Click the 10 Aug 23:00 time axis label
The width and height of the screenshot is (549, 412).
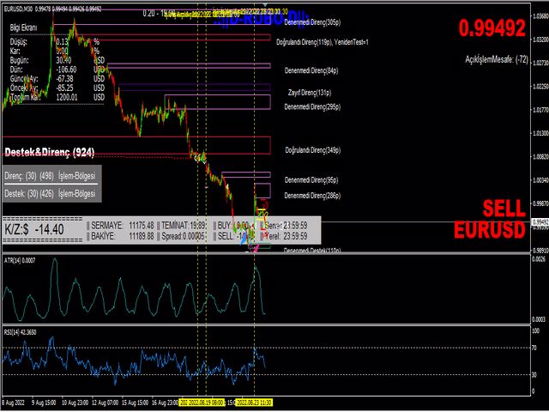(75, 403)
